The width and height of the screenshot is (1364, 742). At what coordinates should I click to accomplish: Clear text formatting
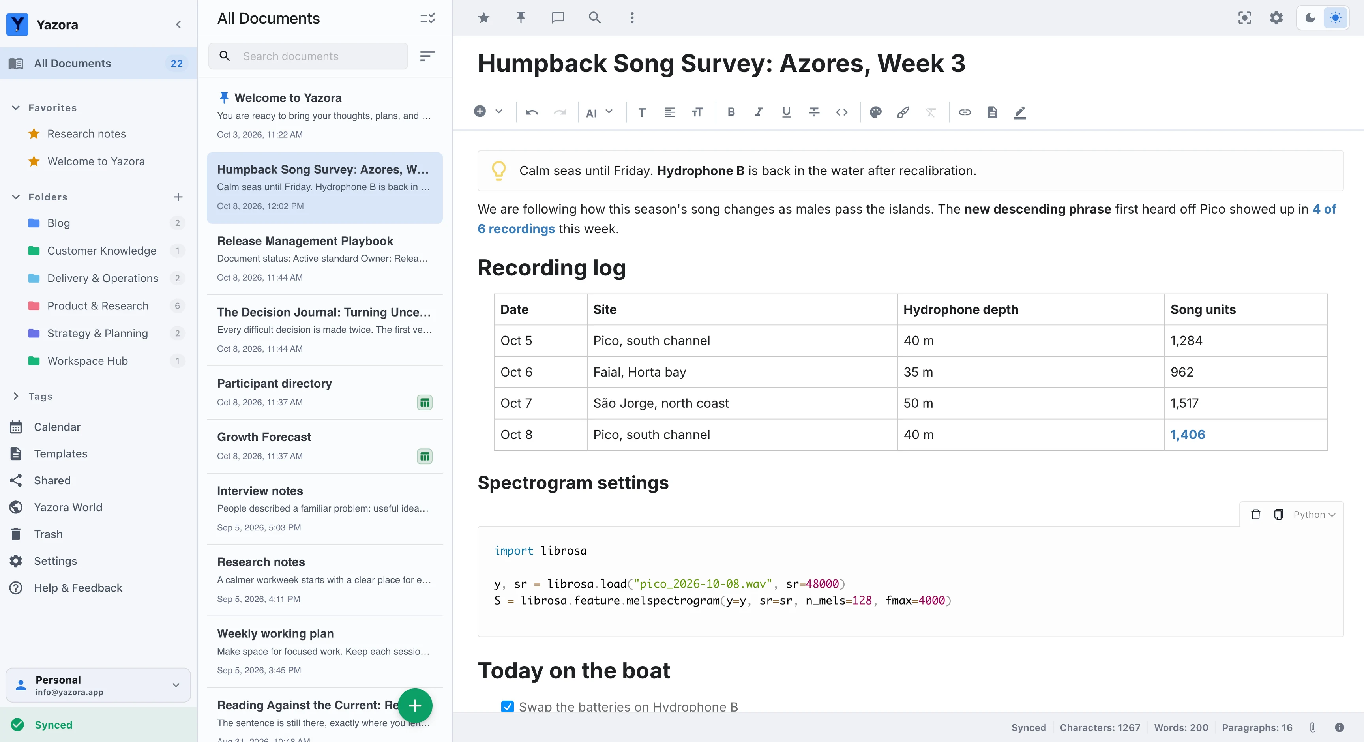tap(930, 112)
